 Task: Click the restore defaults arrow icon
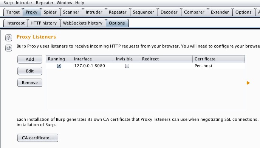click(x=9, y=48)
